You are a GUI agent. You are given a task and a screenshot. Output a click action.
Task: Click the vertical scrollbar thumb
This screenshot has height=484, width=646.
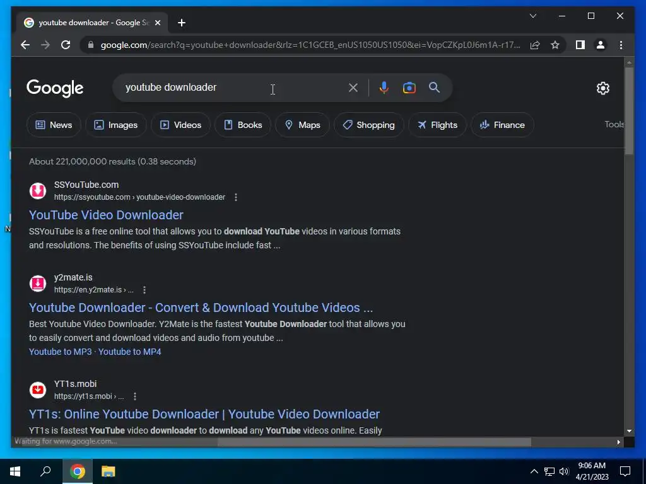point(629,111)
